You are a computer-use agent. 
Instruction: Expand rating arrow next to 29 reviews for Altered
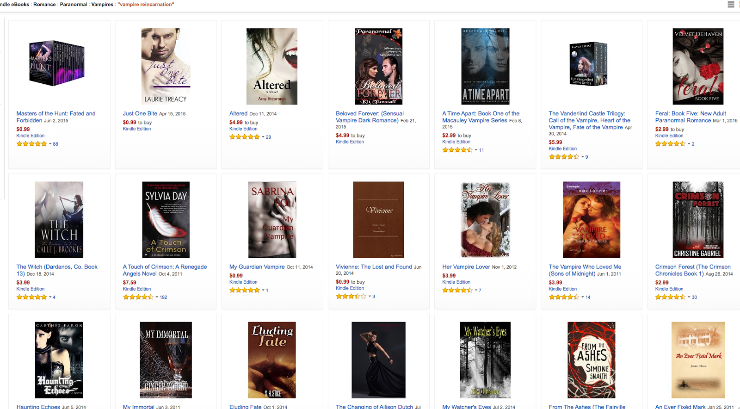(263, 137)
